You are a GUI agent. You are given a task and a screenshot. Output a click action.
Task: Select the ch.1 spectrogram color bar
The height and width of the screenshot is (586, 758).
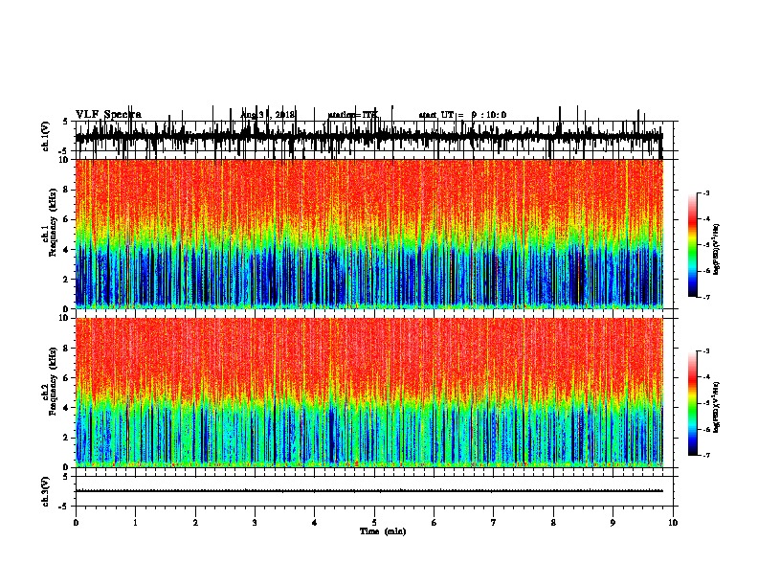pyautogui.click(x=693, y=245)
